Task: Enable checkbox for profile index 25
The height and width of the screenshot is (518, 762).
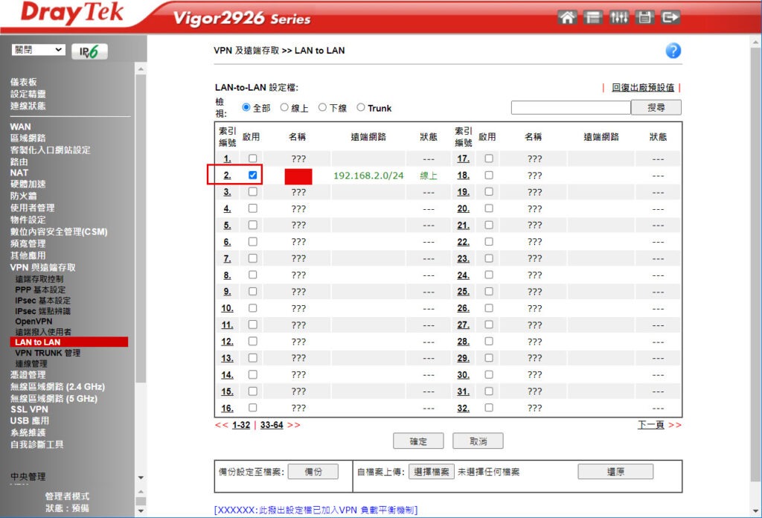Action: tap(489, 291)
